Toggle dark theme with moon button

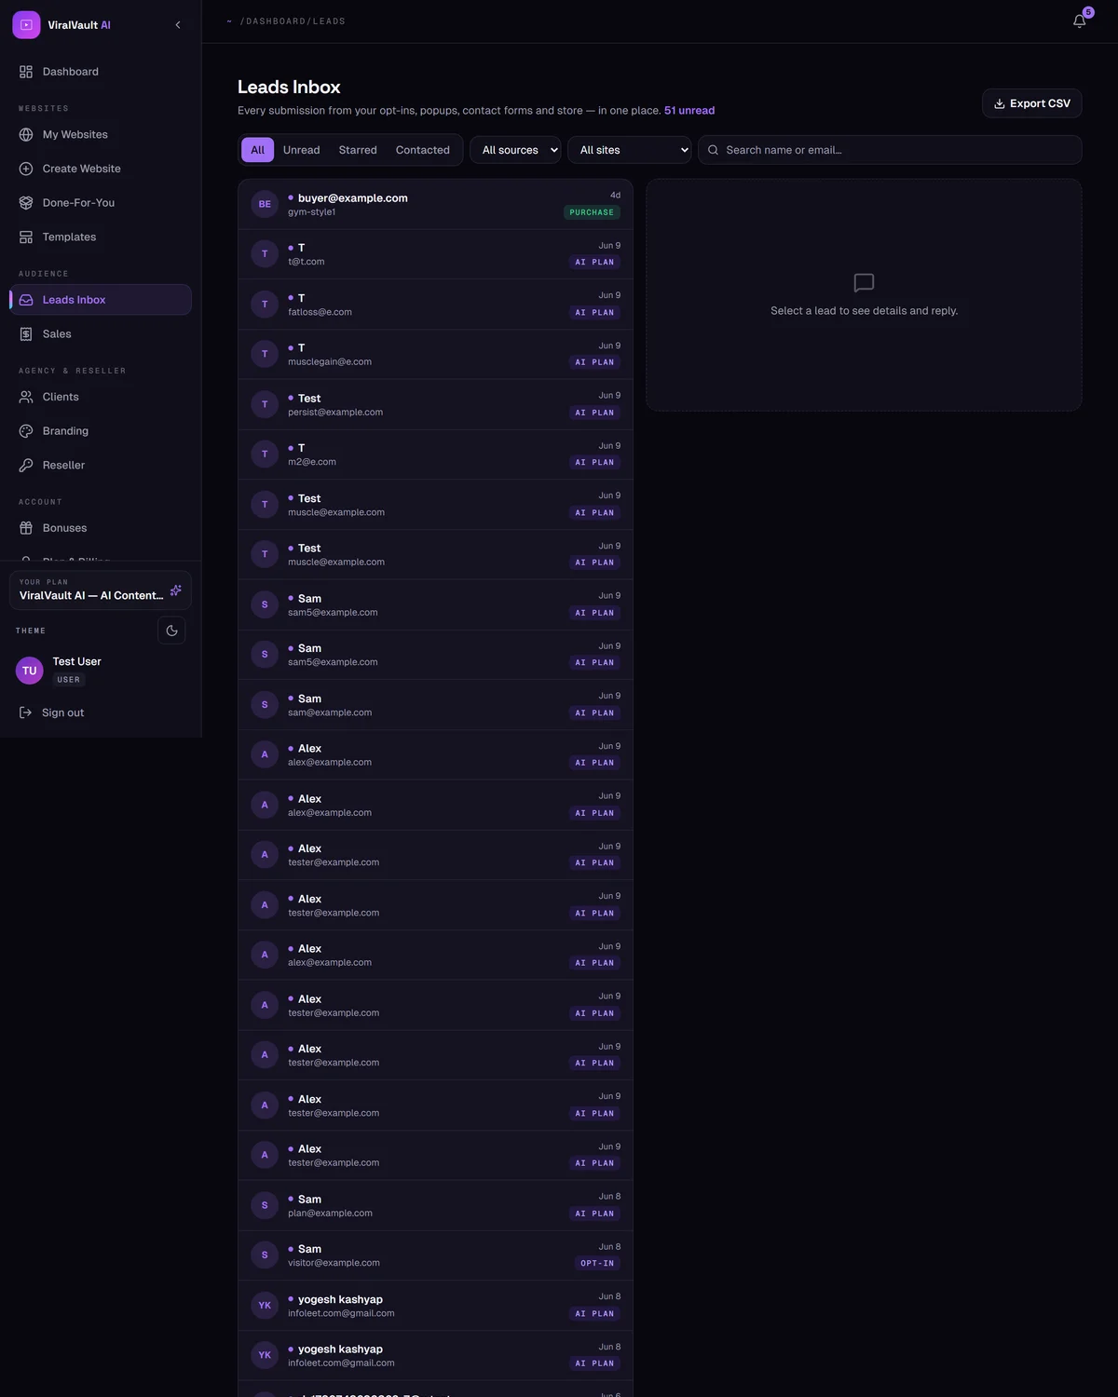click(x=171, y=631)
